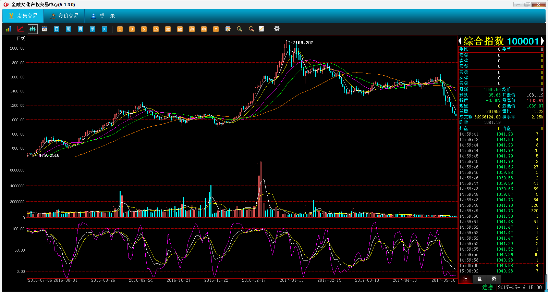Click the 换手率 2.25% value

[x=537, y=117]
